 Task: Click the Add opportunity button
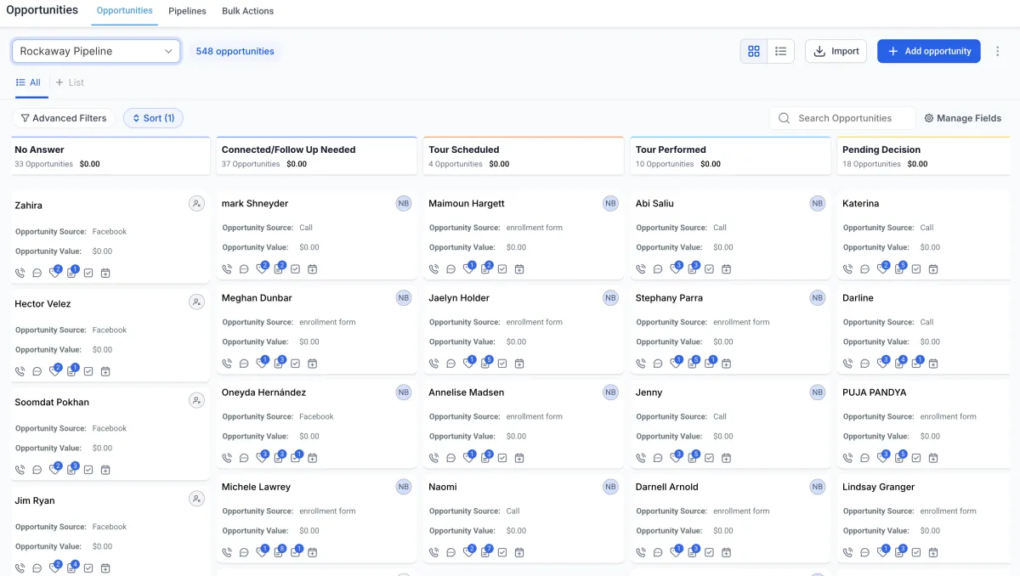pos(928,51)
